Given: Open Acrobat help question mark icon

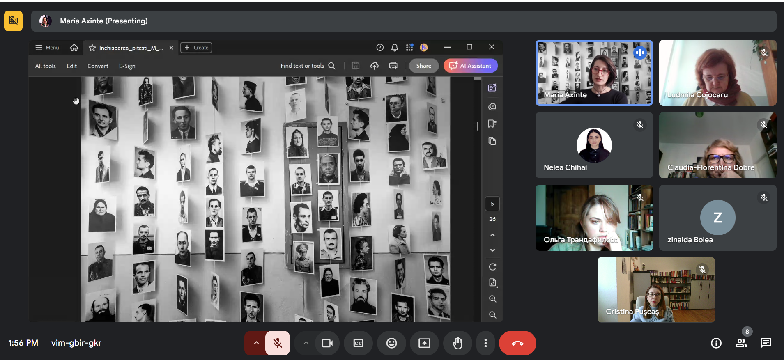Looking at the screenshot, I should (380, 48).
